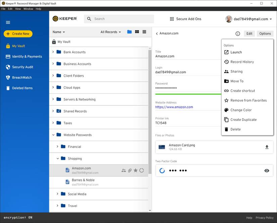The image size is (277, 223).
Task: Expand the Social Media folder
Action: [57, 194]
